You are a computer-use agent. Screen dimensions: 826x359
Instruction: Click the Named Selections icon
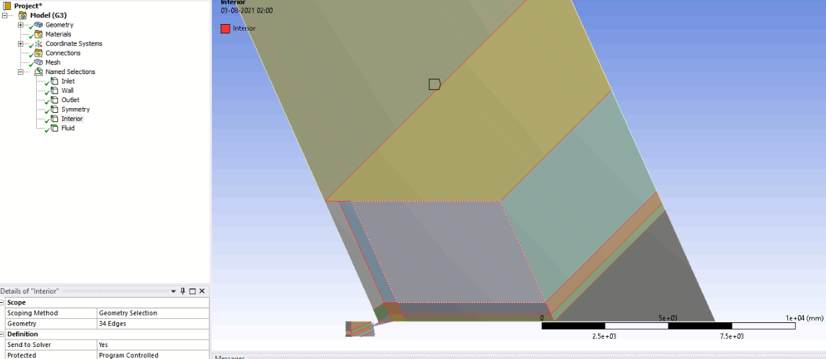pyautogui.click(x=39, y=71)
